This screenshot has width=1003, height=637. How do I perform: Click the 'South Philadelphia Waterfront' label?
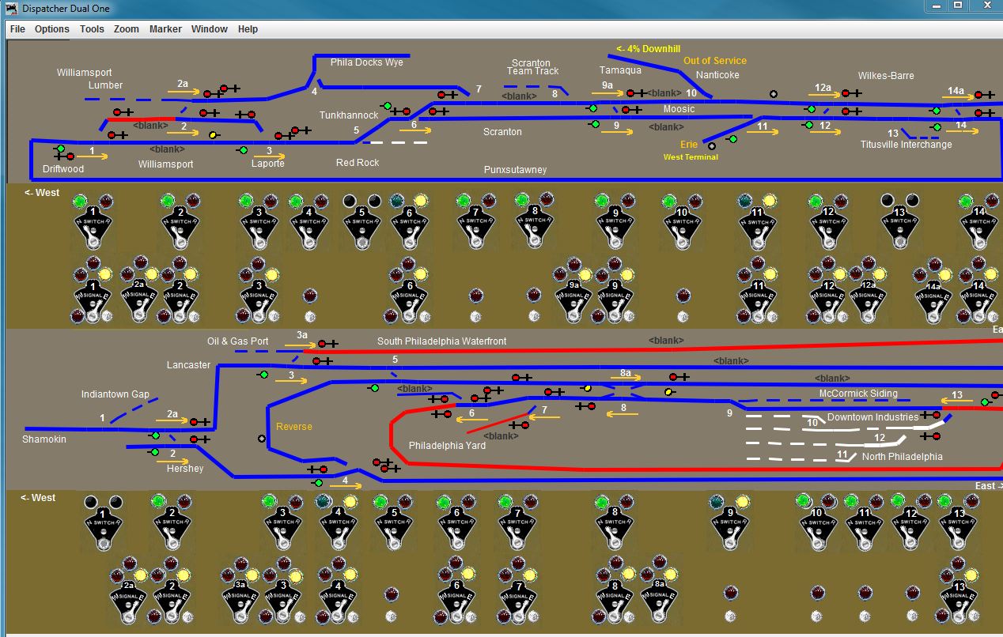(x=441, y=341)
